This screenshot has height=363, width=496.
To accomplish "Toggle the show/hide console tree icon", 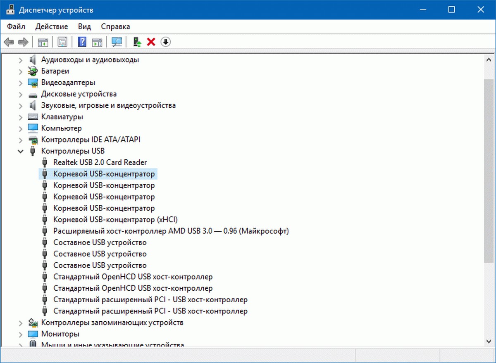I will coord(43,42).
